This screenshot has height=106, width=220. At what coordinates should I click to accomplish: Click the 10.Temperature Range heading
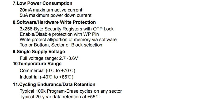pyautogui.click(x=37, y=64)
